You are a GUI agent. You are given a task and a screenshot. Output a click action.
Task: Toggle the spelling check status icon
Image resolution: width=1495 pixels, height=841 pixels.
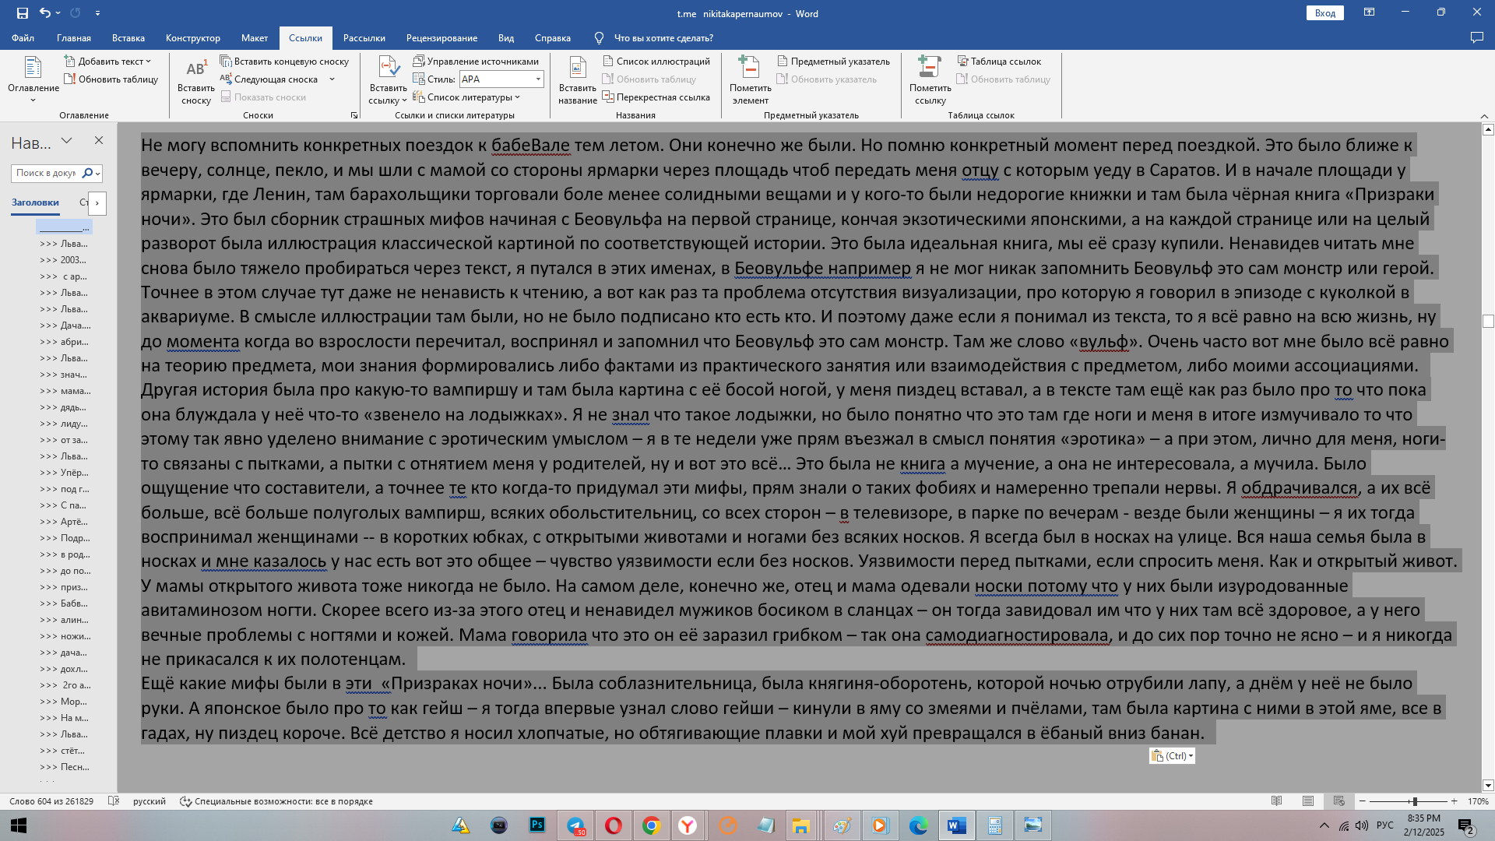[x=114, y=801]
